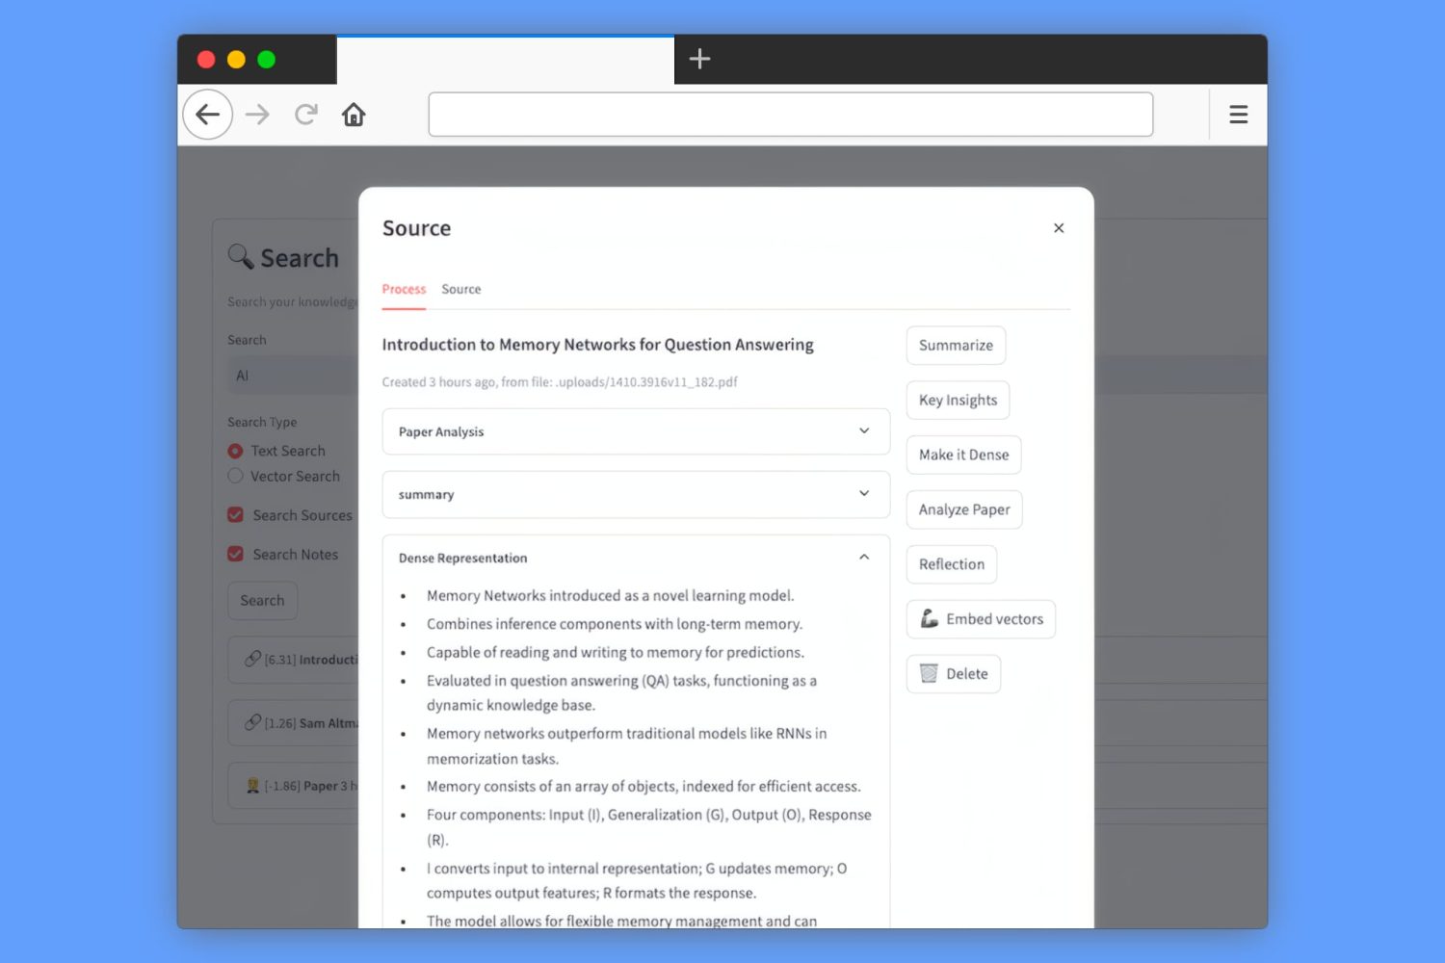The image size is (1445, 963).
Task: Collapse the Dense Representation section
Action: coord(636,558)
